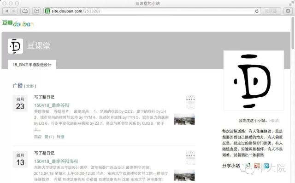This screenshot has width=295, height=183.
Task: Click the text 我关注这个小站
Action: (253, 121)
